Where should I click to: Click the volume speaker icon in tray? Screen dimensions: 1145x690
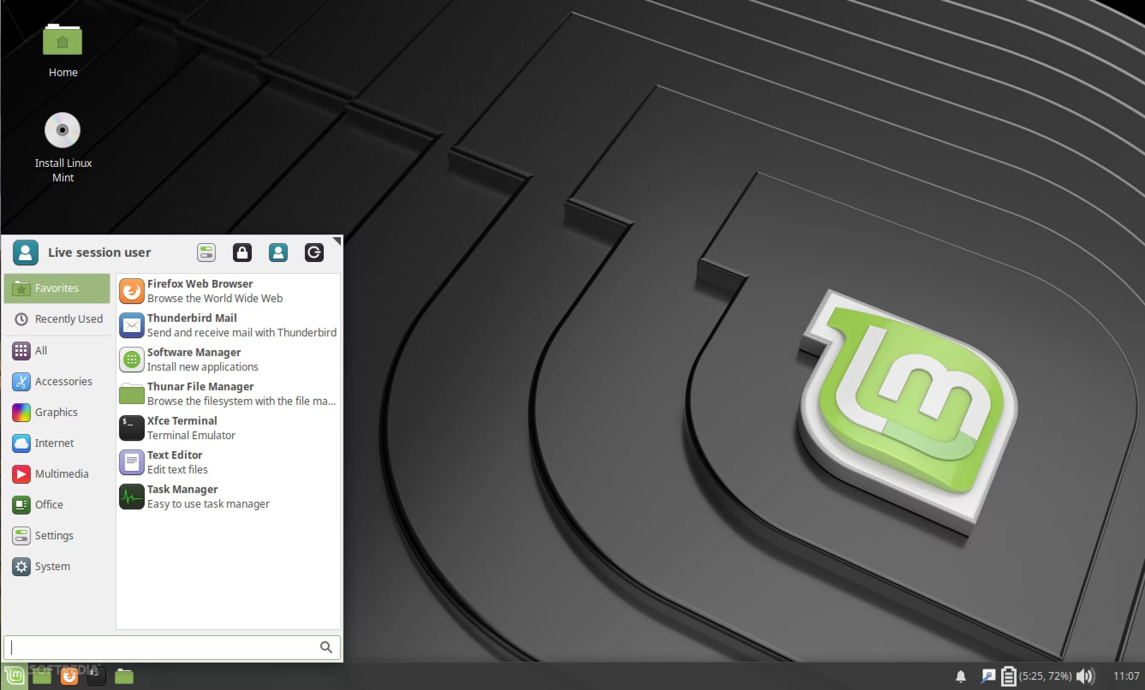(x=1085, y=676)
